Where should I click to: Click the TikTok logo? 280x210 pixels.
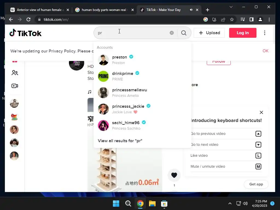pos(25,33)
